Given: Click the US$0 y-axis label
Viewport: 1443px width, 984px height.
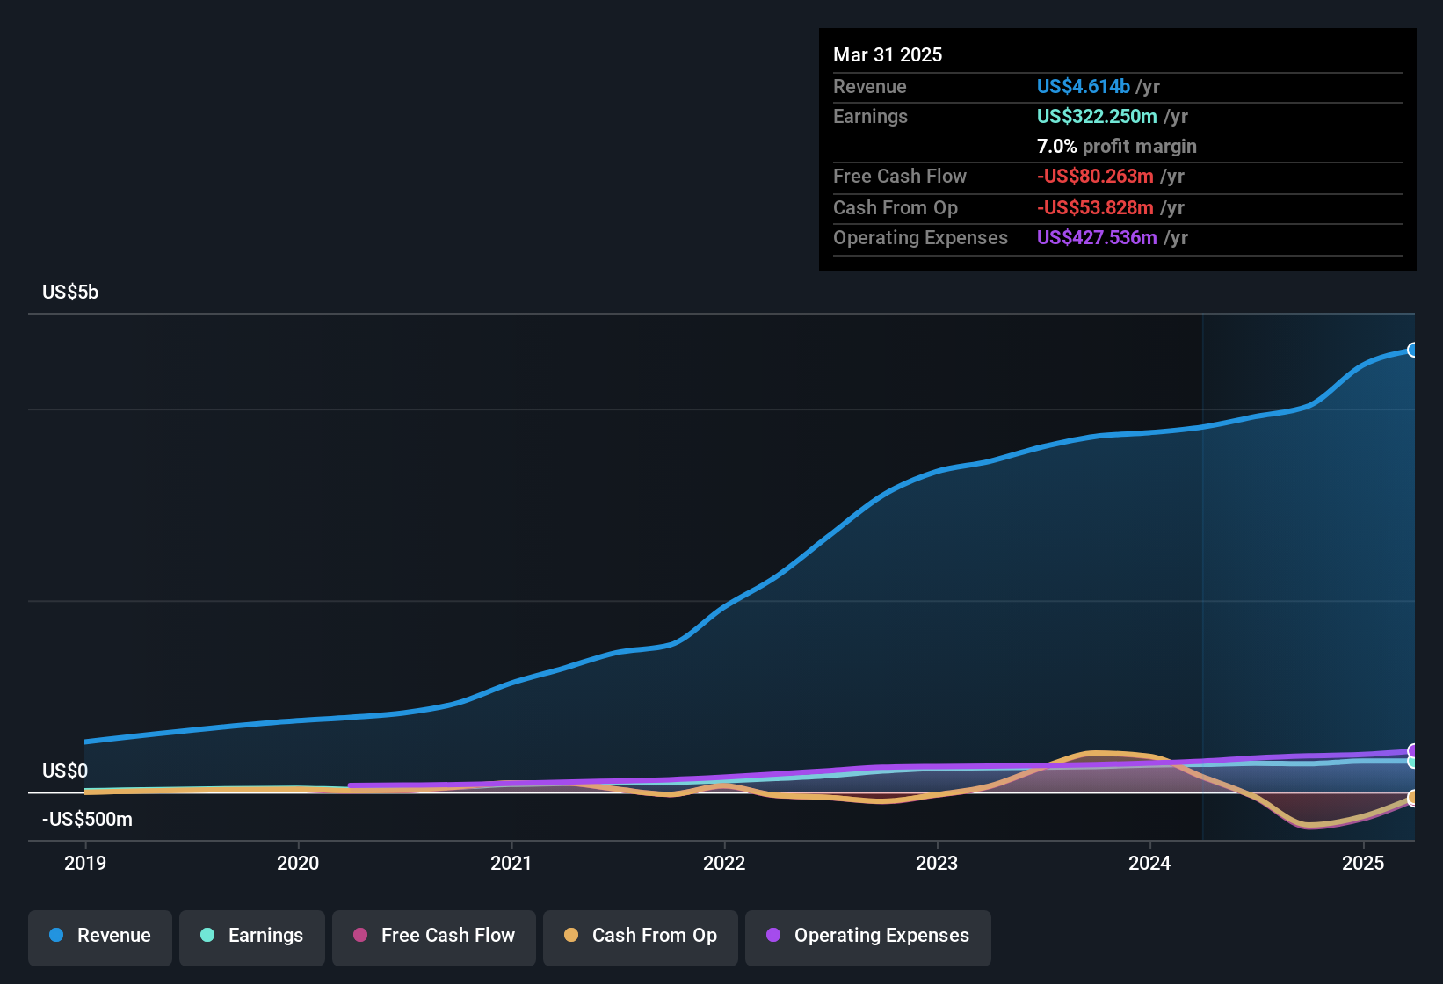Looking at the screenshot, I should coord(65,771).
